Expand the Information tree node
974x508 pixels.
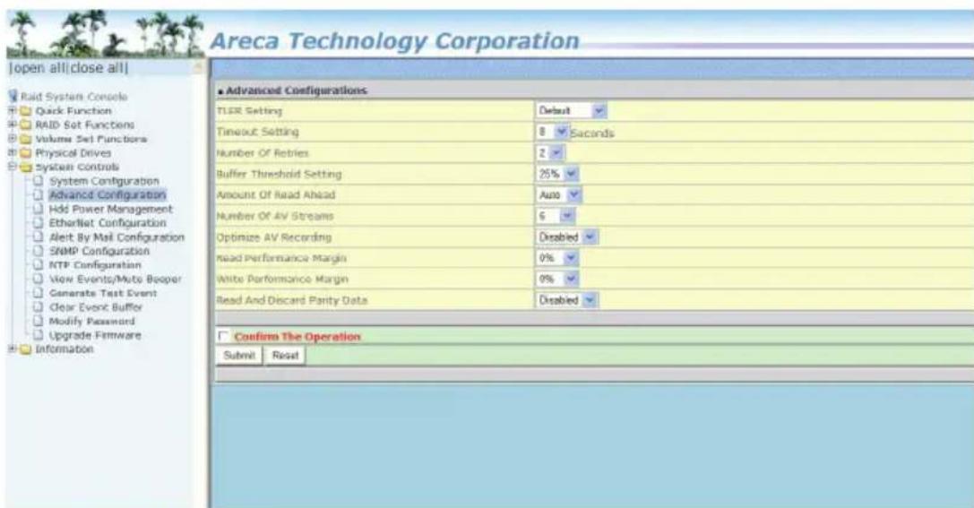click(x=12, y=349)
